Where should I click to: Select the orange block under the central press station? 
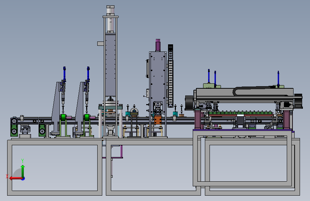coord(158,120)
